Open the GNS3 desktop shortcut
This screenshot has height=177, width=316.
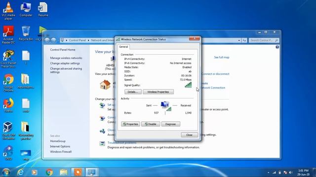pyautogui.click(x=8, y=153)
